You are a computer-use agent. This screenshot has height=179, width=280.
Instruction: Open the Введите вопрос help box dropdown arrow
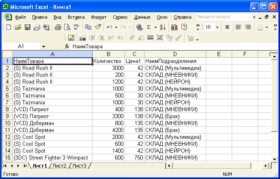pos(254,17)
